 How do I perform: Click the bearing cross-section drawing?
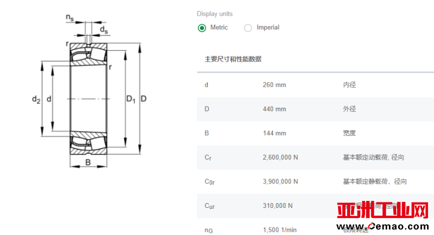coord(90,92)
